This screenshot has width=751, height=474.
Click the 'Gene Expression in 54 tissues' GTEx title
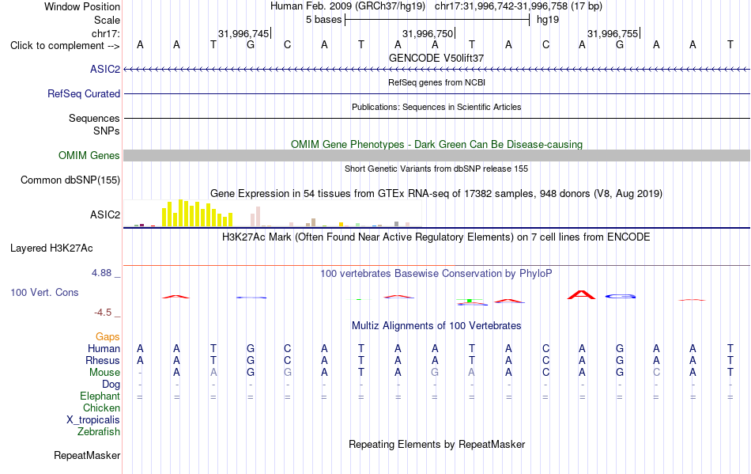point(436,194)
